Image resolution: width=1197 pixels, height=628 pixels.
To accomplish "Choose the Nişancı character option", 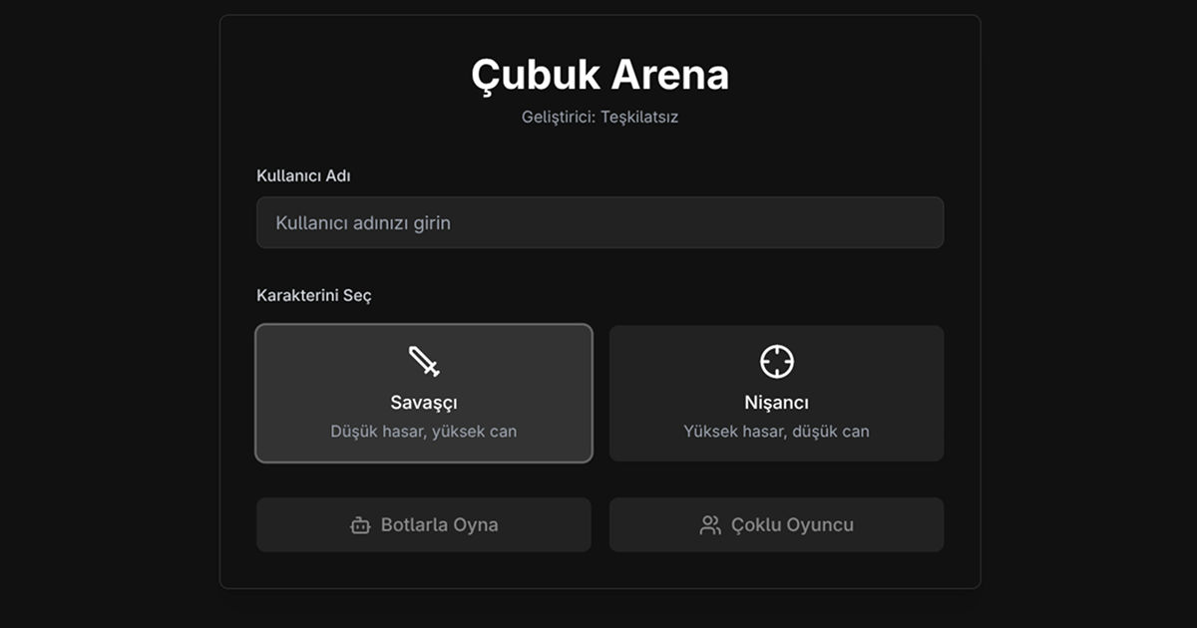I will click(777, 393).
